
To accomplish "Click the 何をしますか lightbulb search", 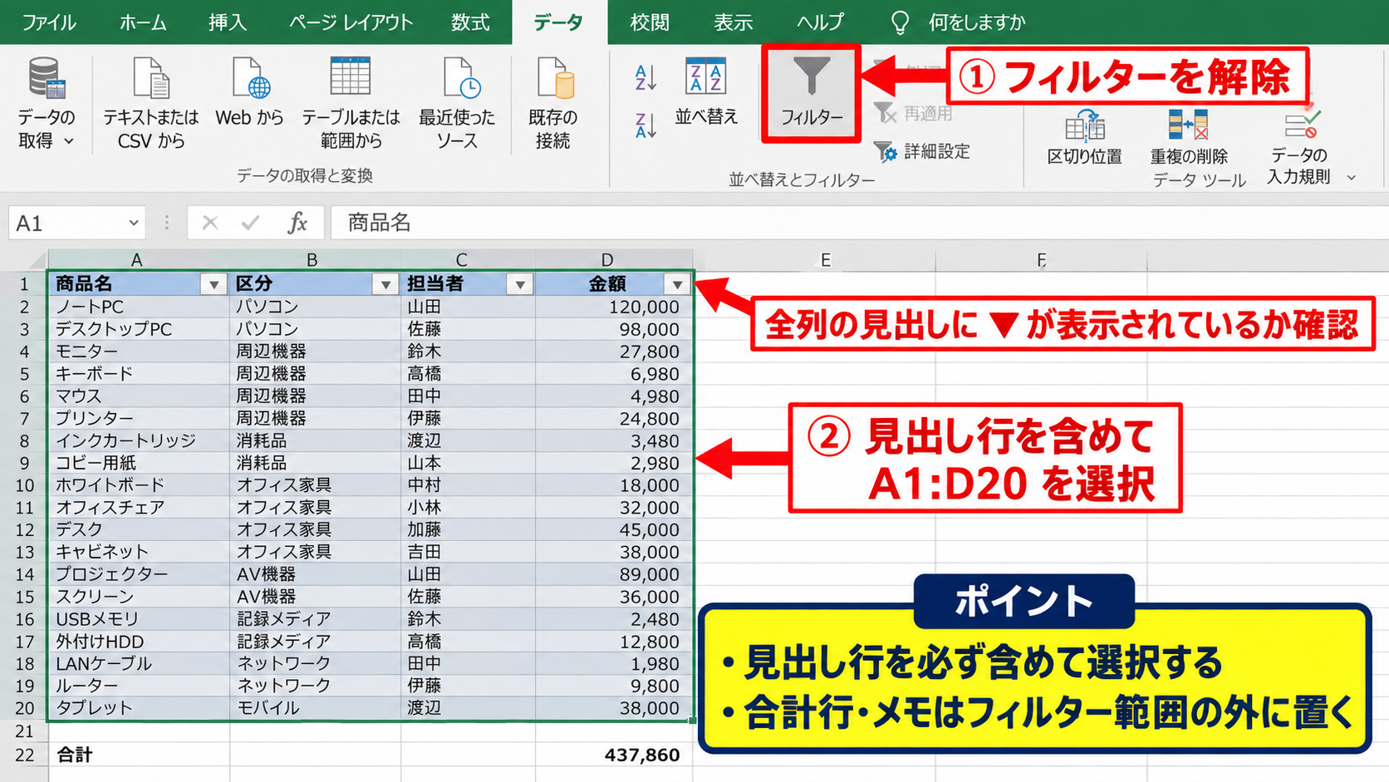I will click(900, 22).
